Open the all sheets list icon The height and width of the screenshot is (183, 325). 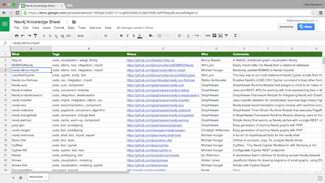pos(21,178)
